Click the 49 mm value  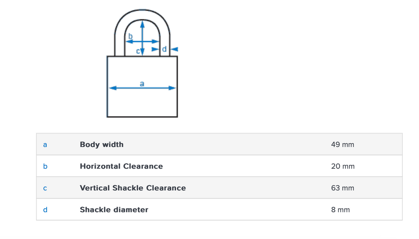[x=342, y=144]
